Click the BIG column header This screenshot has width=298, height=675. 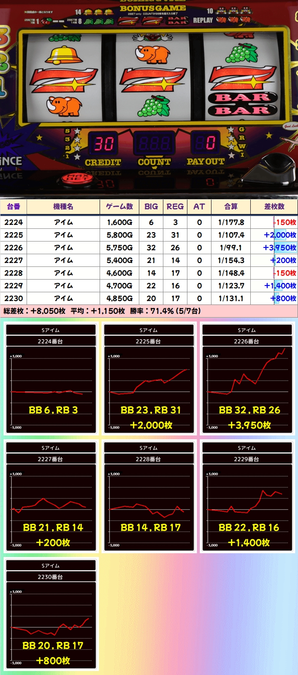(x=151, y=206)
